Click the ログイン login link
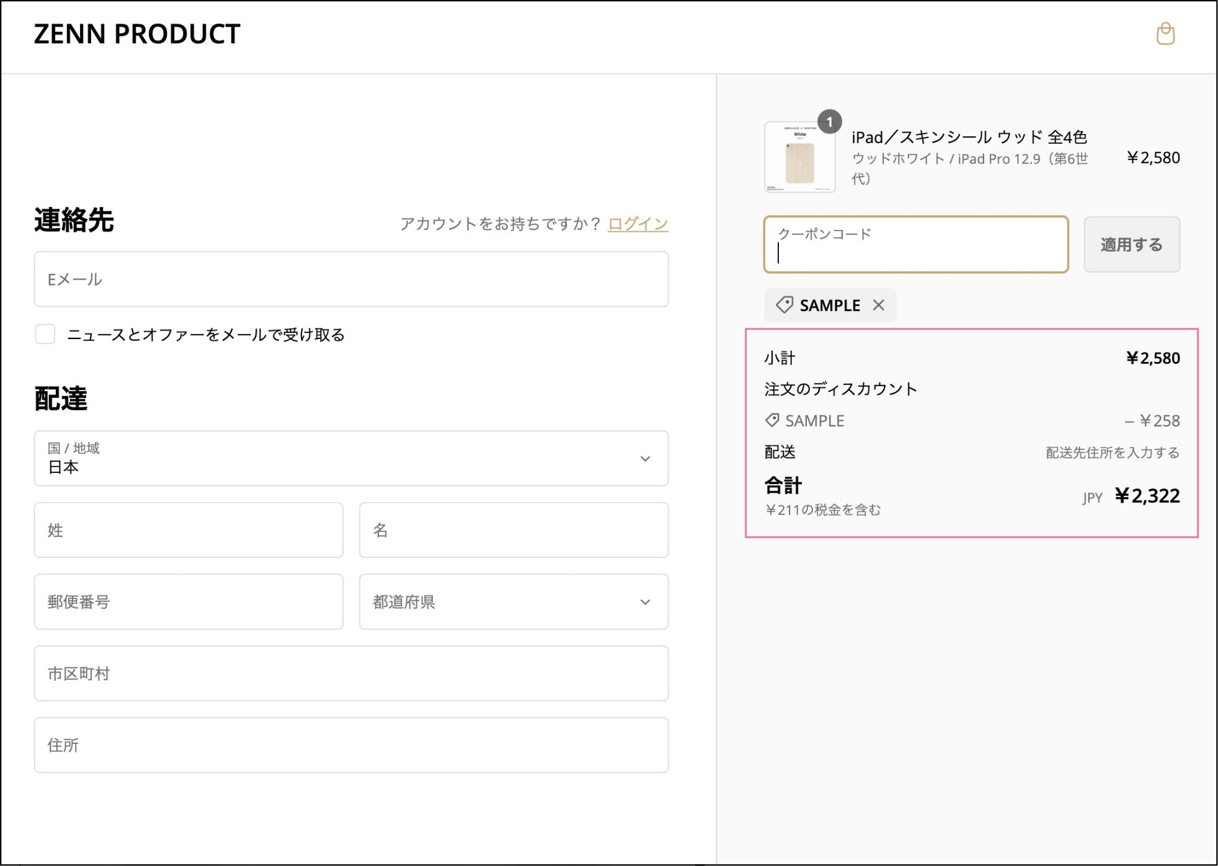 (x=638, y=224)
